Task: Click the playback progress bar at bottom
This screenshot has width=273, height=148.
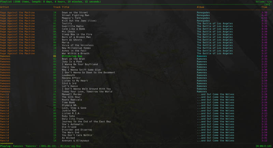Action: 136,143
